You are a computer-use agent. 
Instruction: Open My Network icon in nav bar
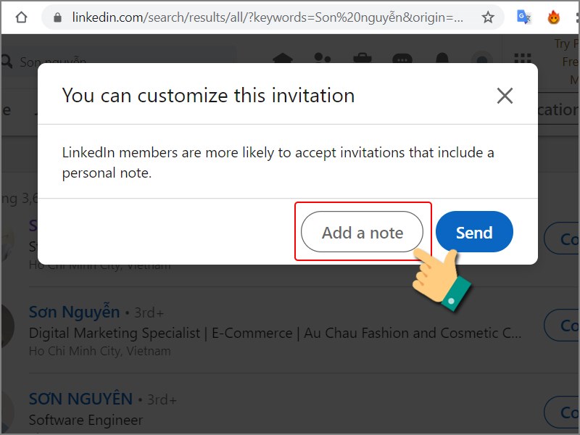tap(322, 58)
